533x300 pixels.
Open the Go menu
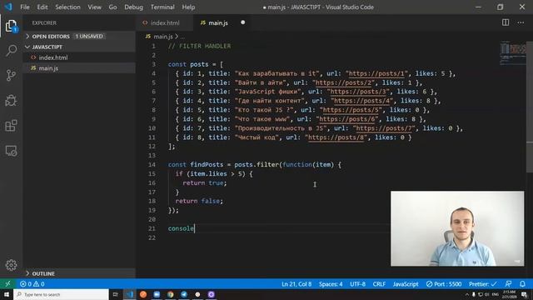(112, 7)
